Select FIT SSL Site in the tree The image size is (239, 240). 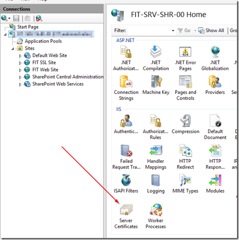44,63
